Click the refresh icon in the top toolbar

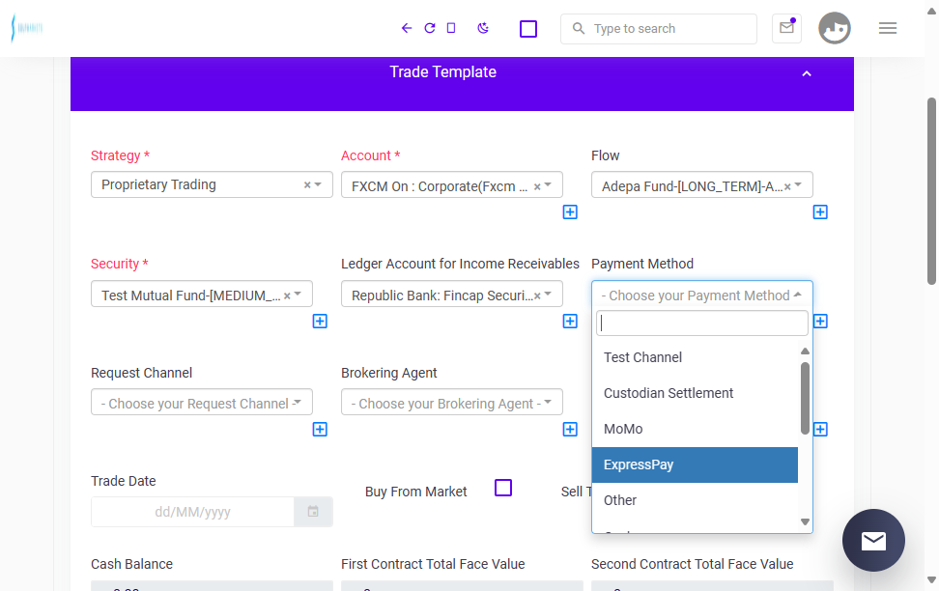point(429,28)
